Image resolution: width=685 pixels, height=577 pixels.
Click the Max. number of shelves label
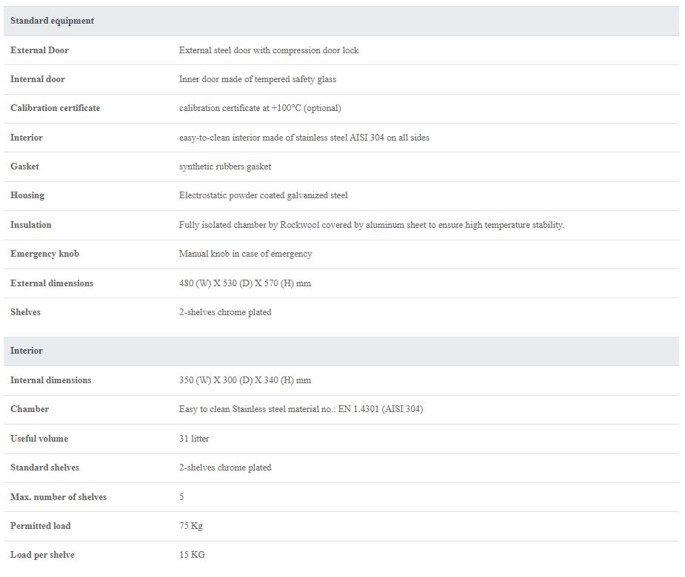tap(58, 496)
